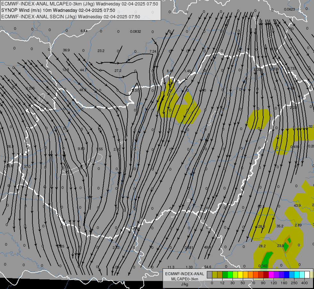Click the magenta legend swatch
Viewport: 314px width, 289px height.
[271, 275]
